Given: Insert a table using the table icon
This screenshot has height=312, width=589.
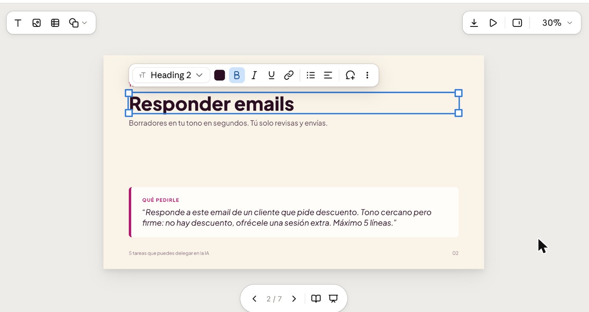Looking at the screenshot, I should [55, 23].
